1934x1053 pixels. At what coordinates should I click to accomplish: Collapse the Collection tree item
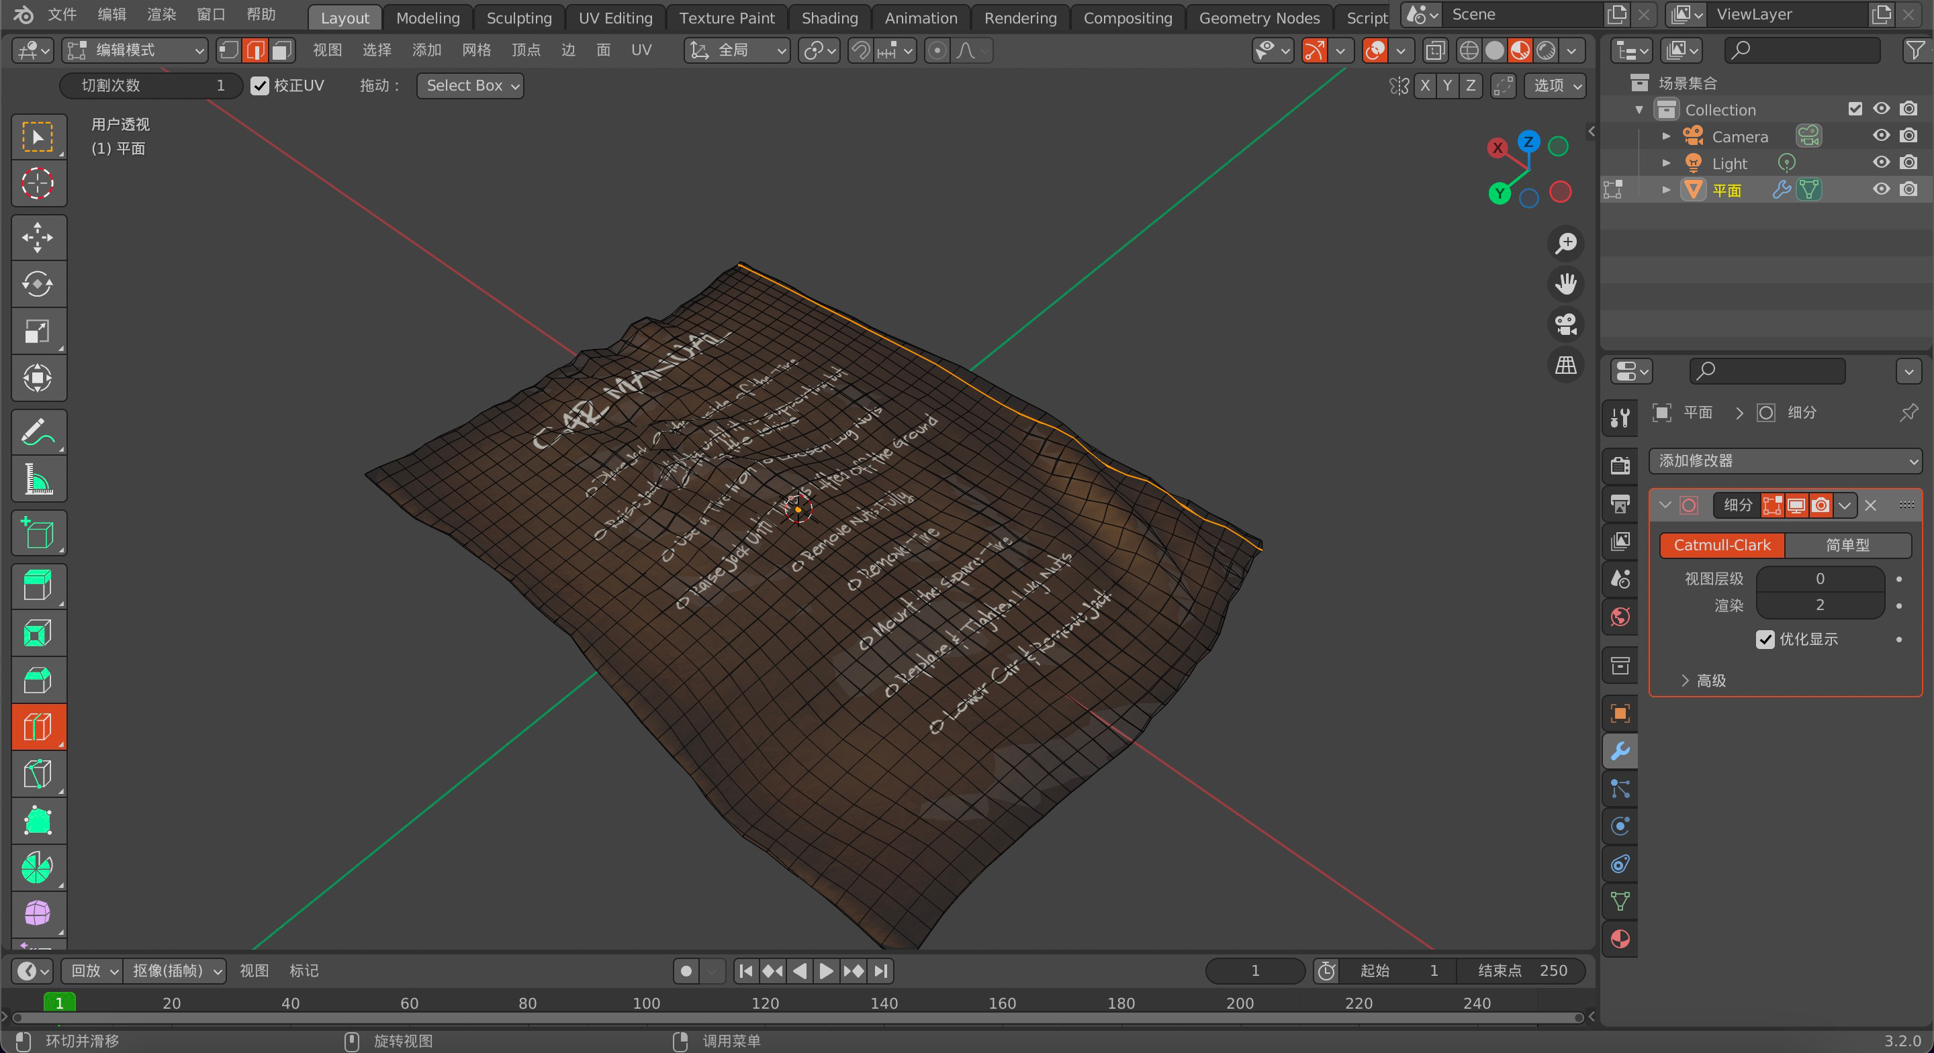(x=1639, y=109)
